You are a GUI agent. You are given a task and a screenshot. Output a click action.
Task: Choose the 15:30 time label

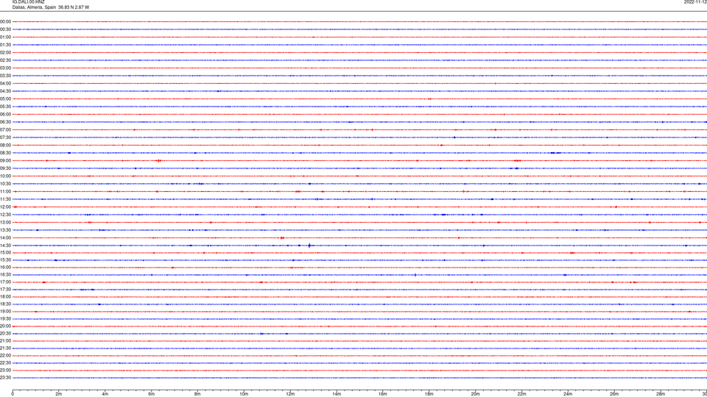(x=5, y=260)
